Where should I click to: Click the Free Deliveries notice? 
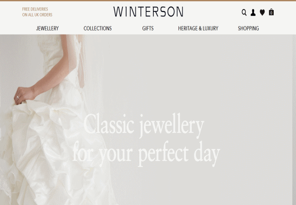pos(35,9)
